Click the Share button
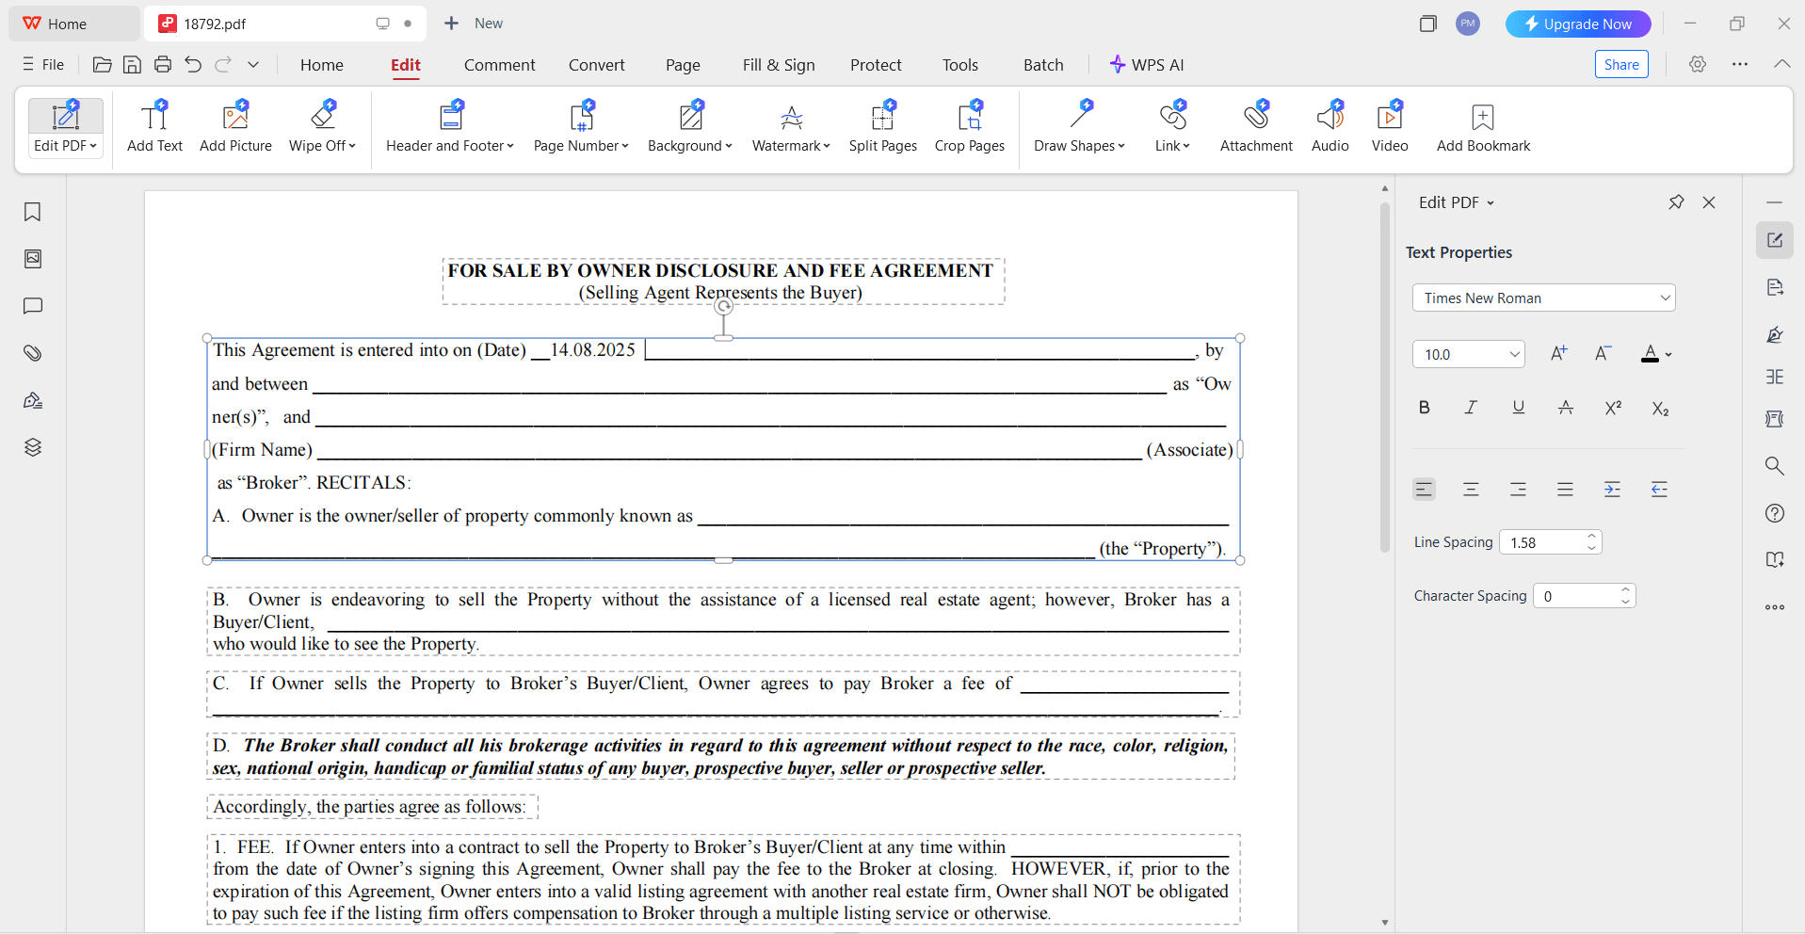This screenshot has width=1805, height=934. click(1621, 64)
